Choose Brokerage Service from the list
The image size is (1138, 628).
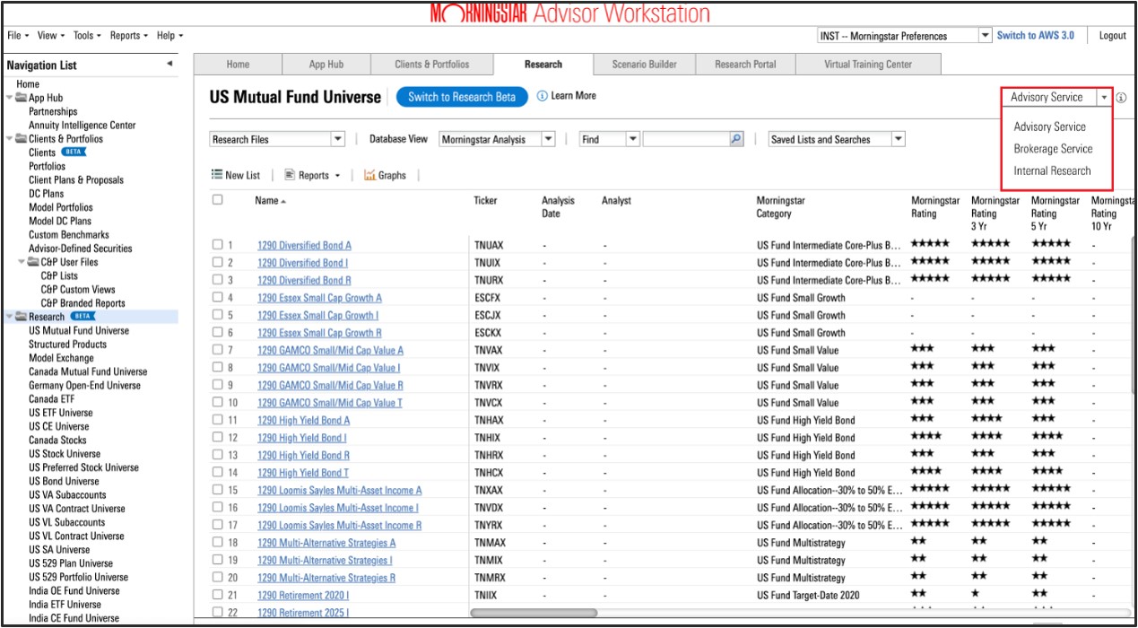[x=1053, y=149]
